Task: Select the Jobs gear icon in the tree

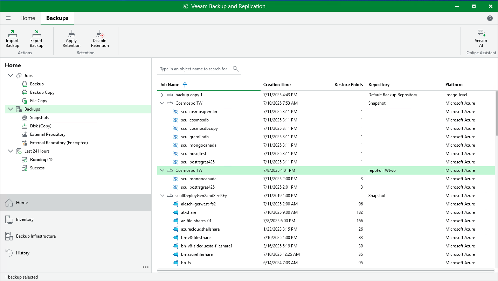Action: 19,76
